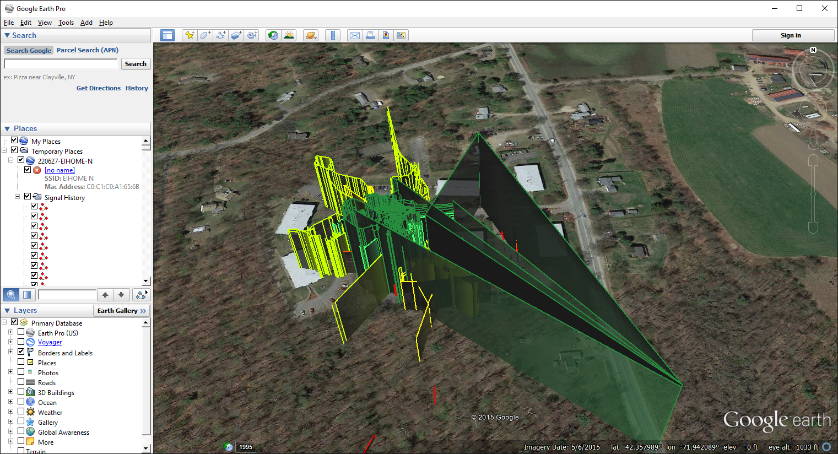Viewport: 838px width, 454px height.
Task: Collapse the Places panel triangle
Action: point(7,128)
